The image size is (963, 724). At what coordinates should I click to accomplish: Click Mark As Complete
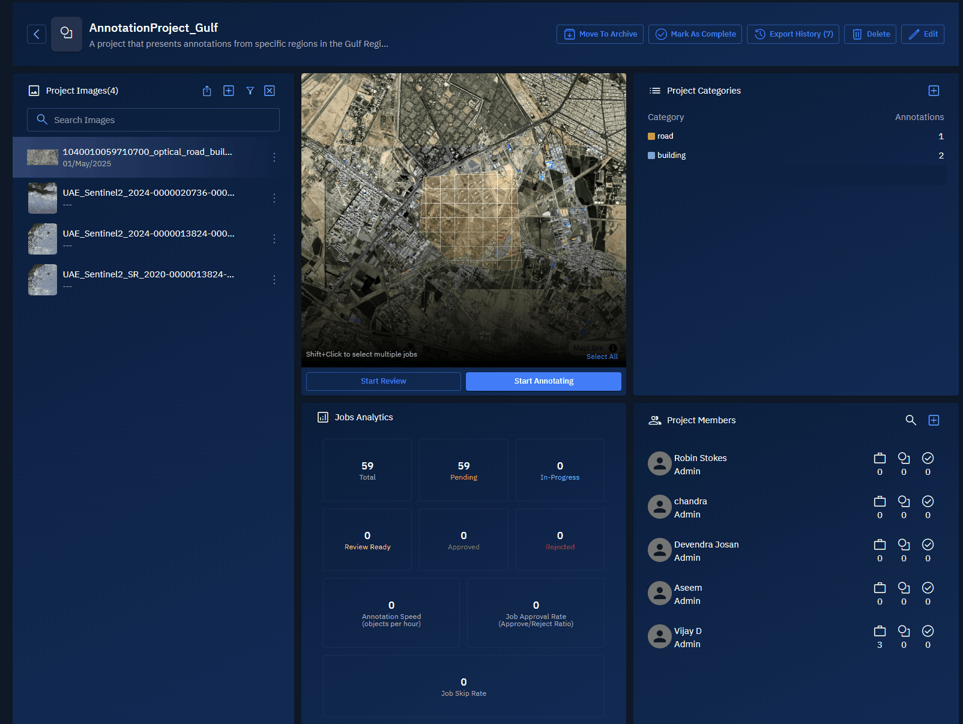[x=695, y=34]
